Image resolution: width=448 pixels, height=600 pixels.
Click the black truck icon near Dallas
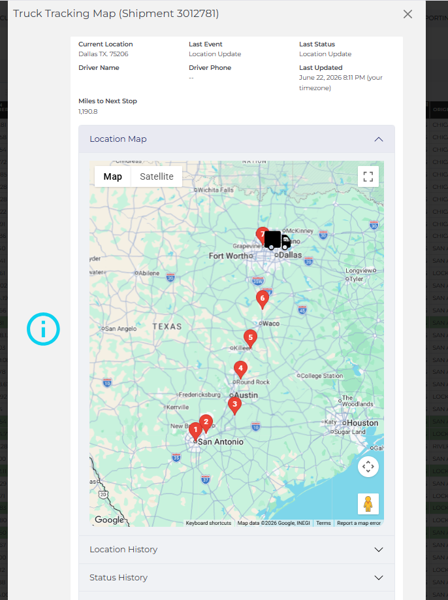[278, 241]
